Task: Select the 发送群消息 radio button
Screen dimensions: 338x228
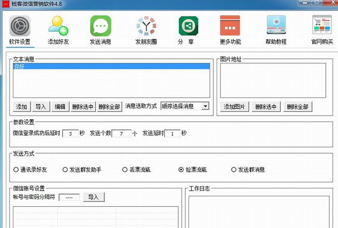Action: tap(234, 170)
